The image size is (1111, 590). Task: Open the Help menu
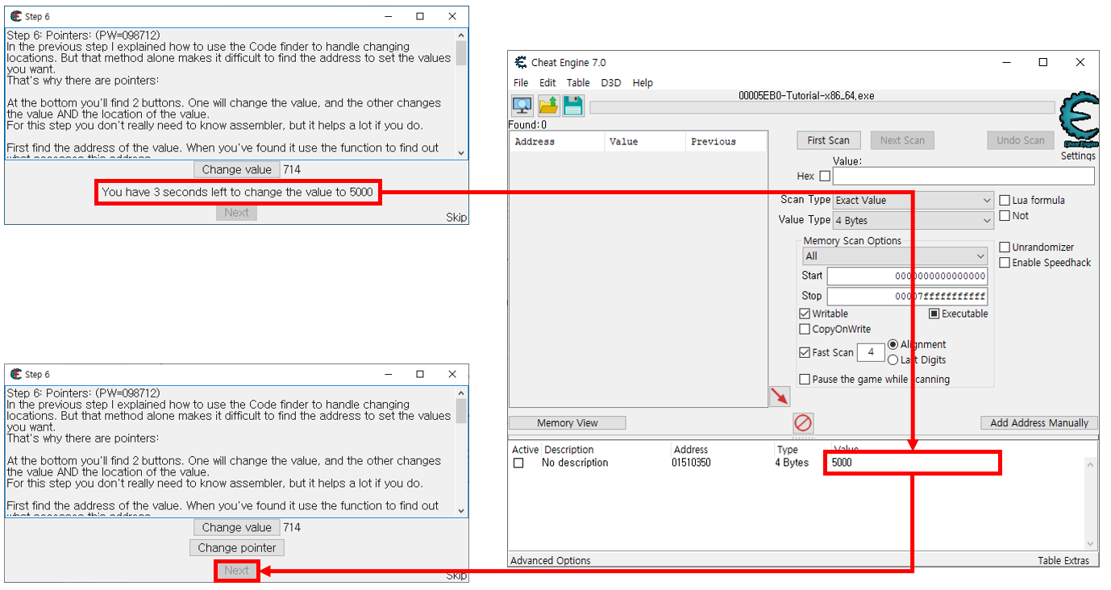(x=643, y=83)
